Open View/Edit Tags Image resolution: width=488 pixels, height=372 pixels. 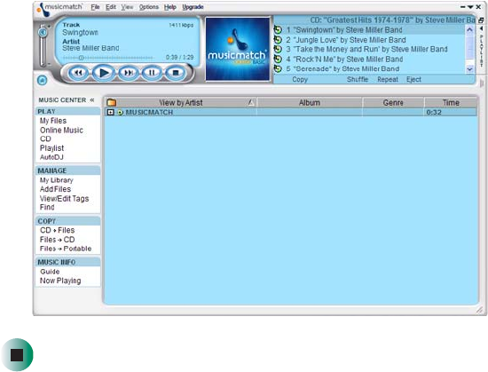coord(64,199)
